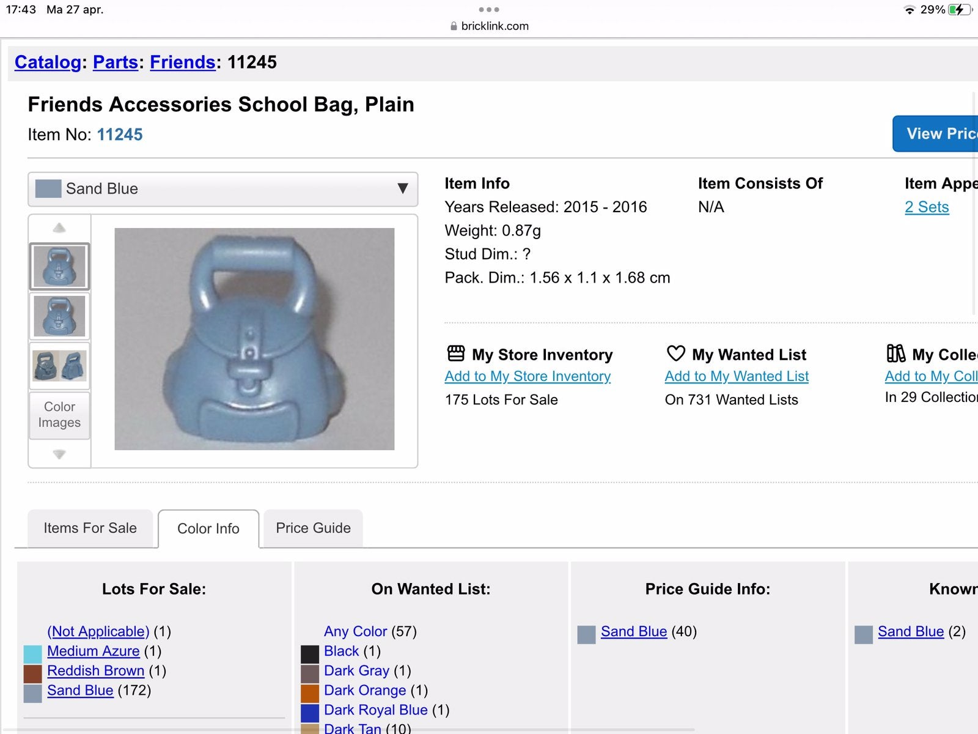Image resolution: width=978 pixels, height=734 pixels.
Task: Tap the padlock icon in address bar
Action: point(454,26)
